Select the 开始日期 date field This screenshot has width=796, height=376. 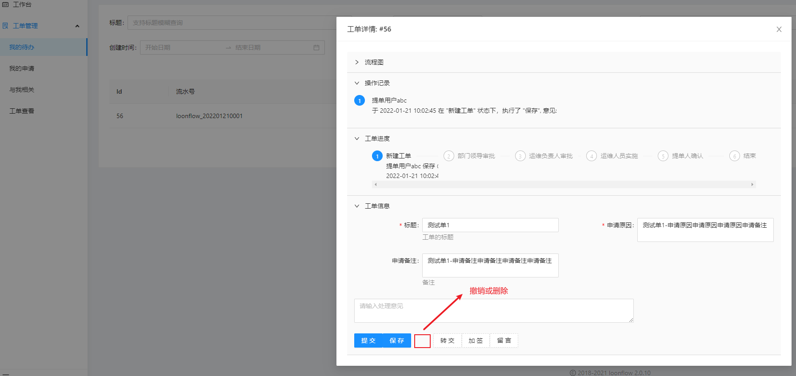pos(182,47)
